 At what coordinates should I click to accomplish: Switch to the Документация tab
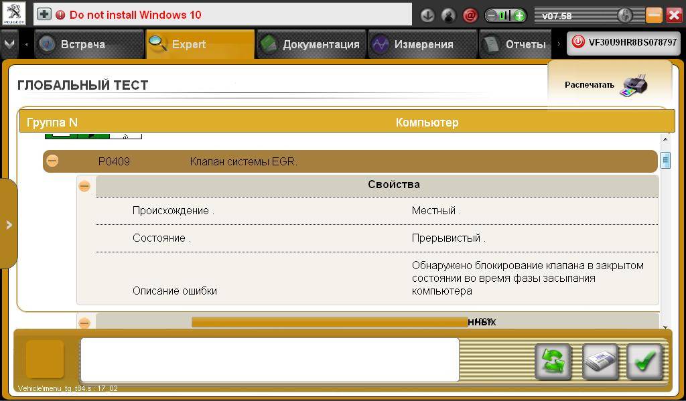pos(311,44)
